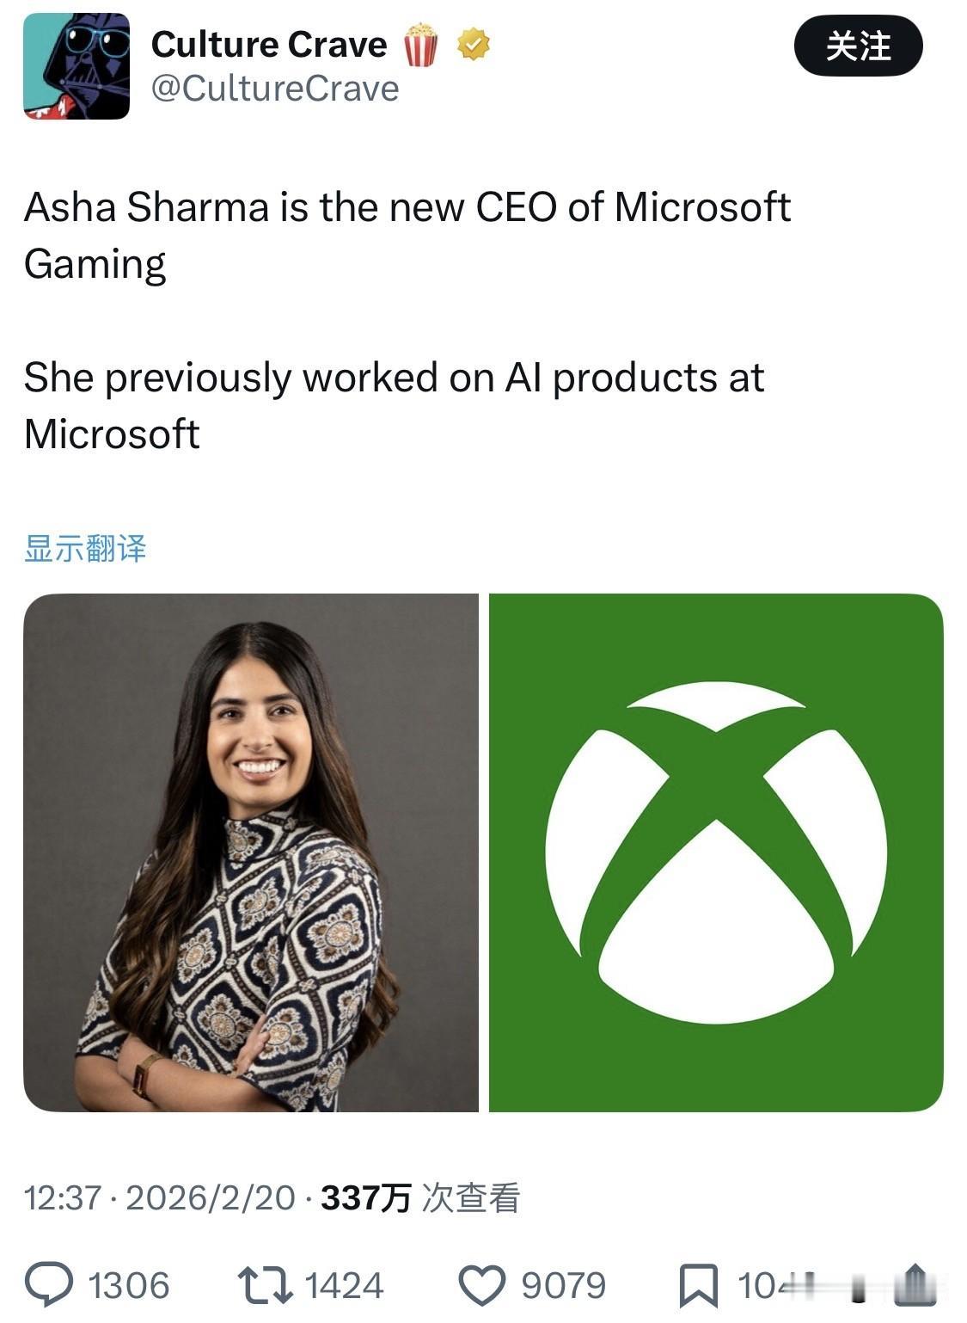The image size is (967, 1323).
Task: View green Xbox logo image
Action: (x=716, y=852)
